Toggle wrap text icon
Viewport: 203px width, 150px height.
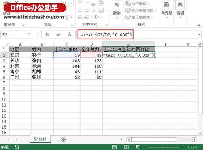pyautogui.click(x=101, y=3)
